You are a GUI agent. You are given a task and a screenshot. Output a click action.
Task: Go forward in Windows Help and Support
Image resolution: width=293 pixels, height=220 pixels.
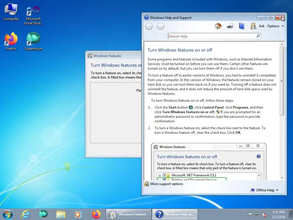click(161, 26)
